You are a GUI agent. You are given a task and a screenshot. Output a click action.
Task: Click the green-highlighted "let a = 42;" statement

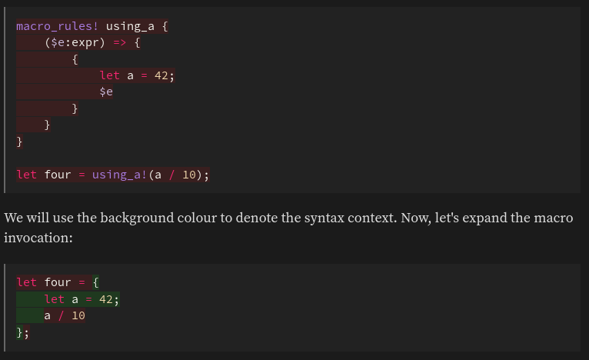(82, 299)
